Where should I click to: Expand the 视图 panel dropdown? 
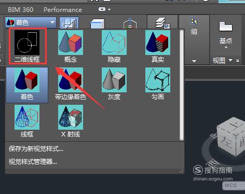tap(230, 60)
